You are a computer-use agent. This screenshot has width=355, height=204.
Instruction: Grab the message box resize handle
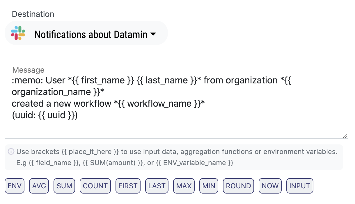(x=345, y=135)
